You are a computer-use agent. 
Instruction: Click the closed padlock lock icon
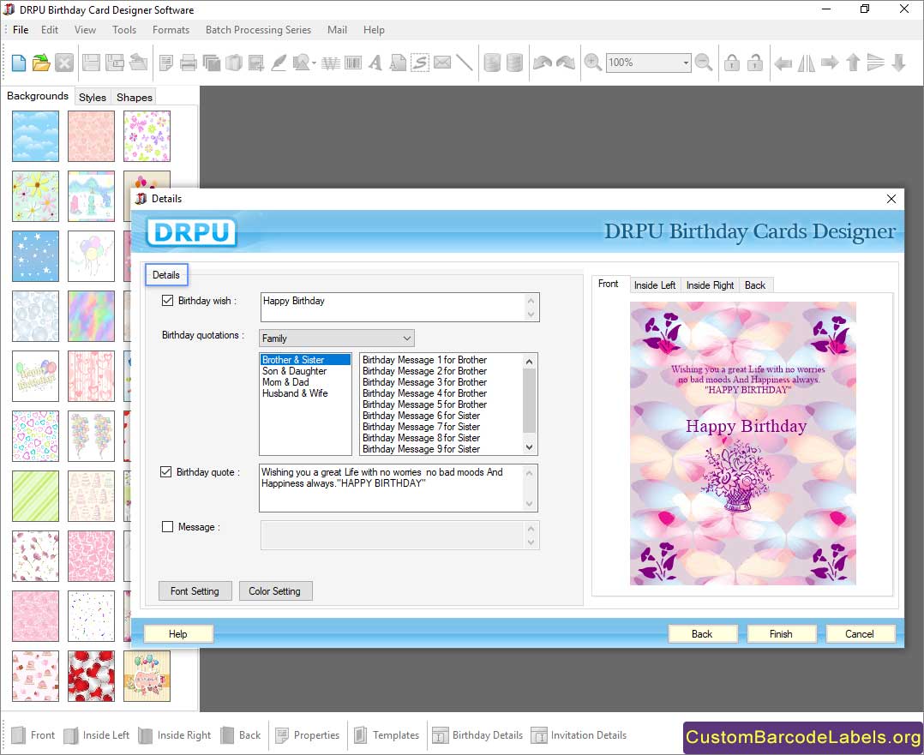pyautogui.click(x=732, y=63)
